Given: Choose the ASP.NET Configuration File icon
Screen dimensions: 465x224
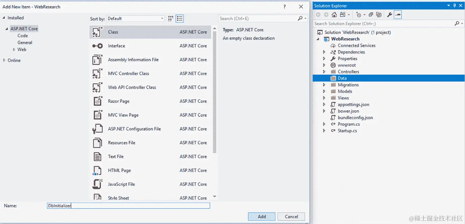Looking at the screenshot, I should [97, 129].
